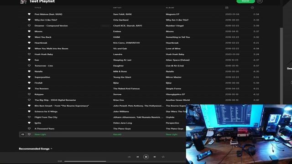Image resolution: width=292 pixels, height=164 pixels.
Task: Select the track title Superposition
Action: [x=42, y=77]
